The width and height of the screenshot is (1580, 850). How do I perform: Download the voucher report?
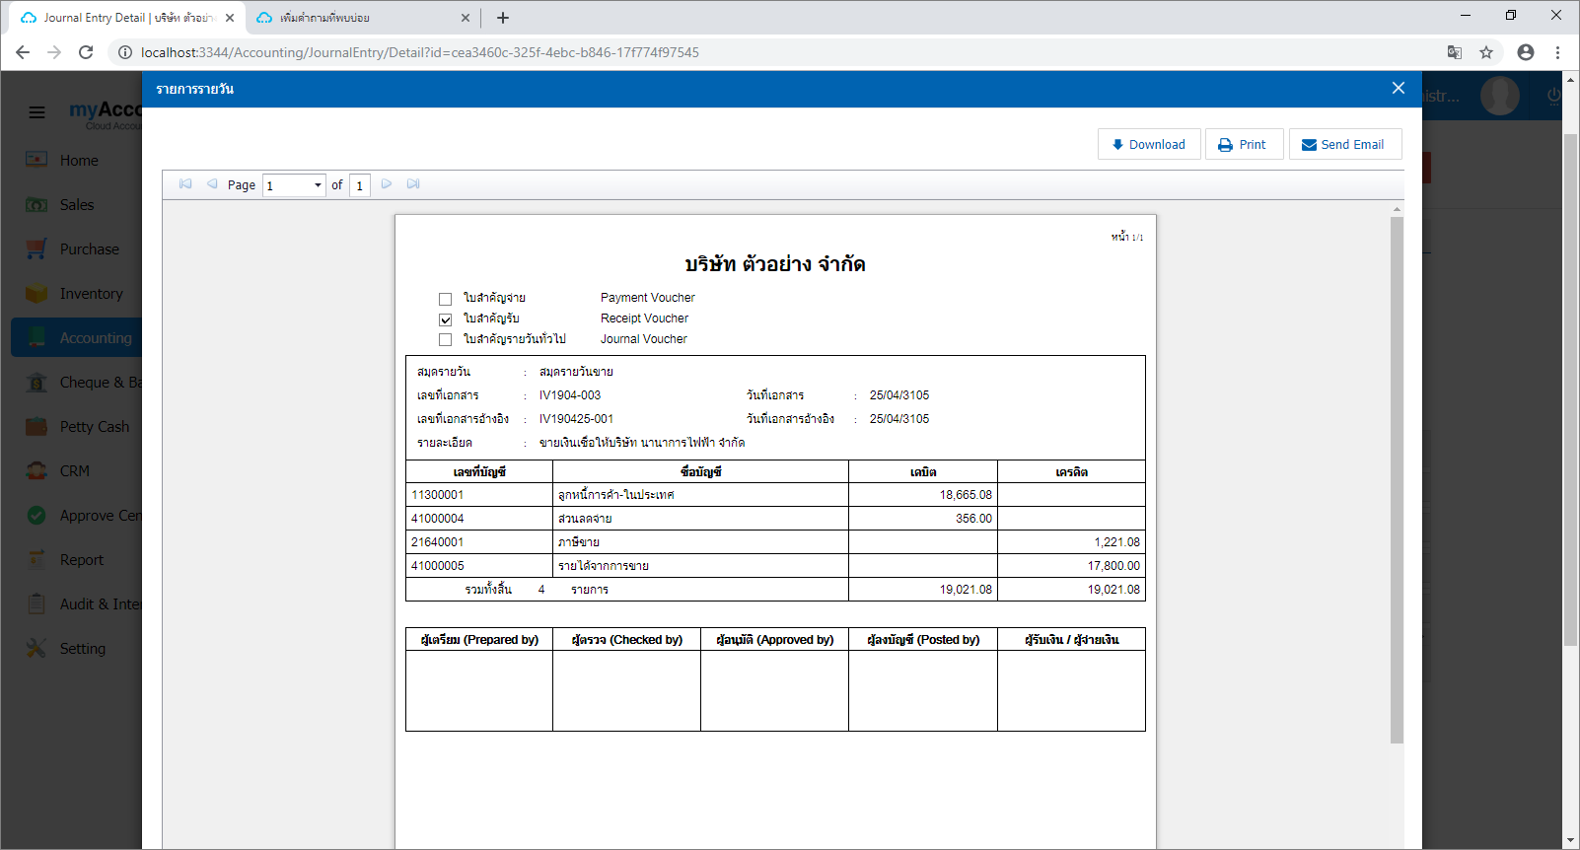coord(1149,144)
